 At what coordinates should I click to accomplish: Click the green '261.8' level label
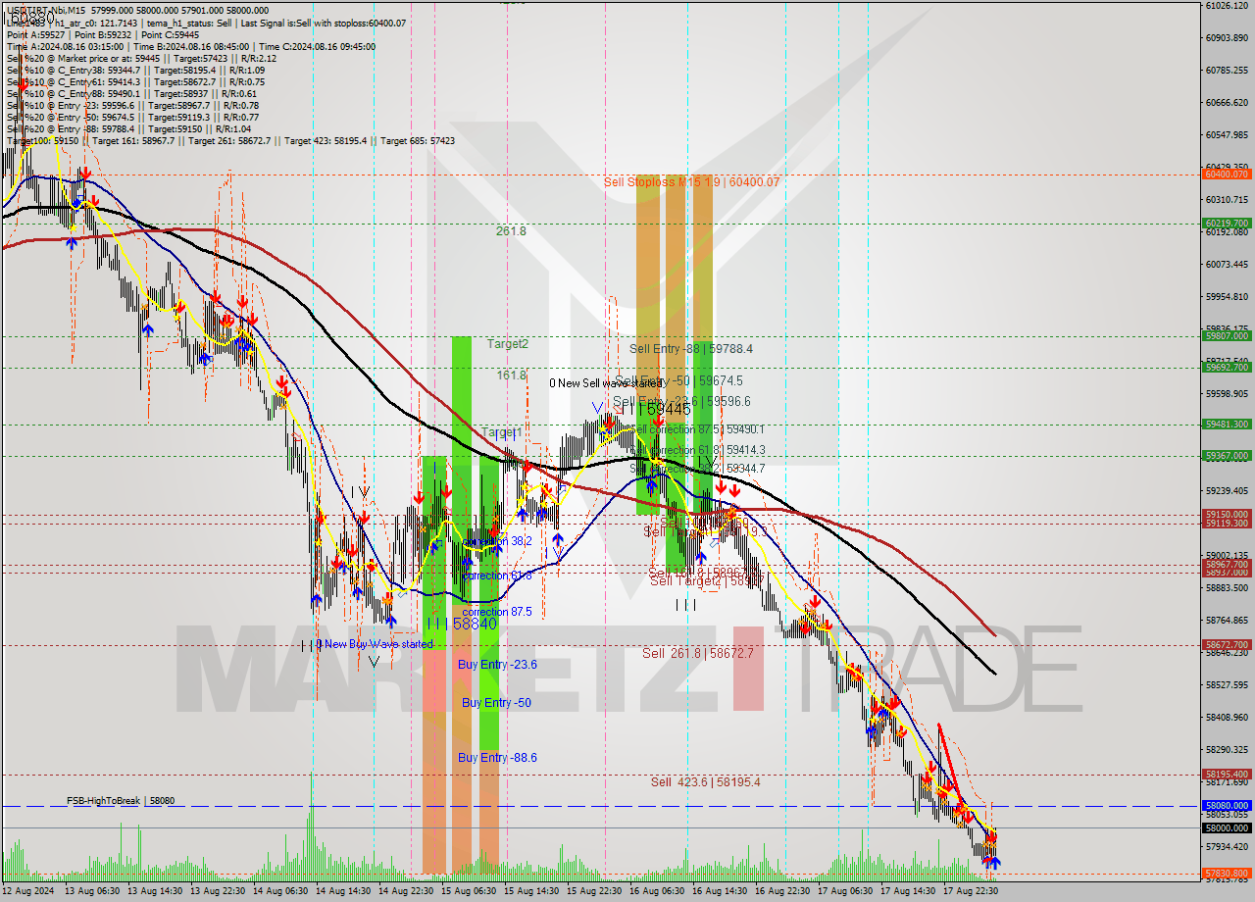511,231
